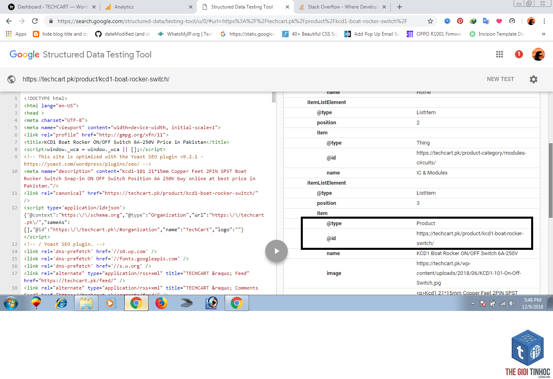Switch to the Analytics tab
The image size is (553, 379).
[148, 7]
